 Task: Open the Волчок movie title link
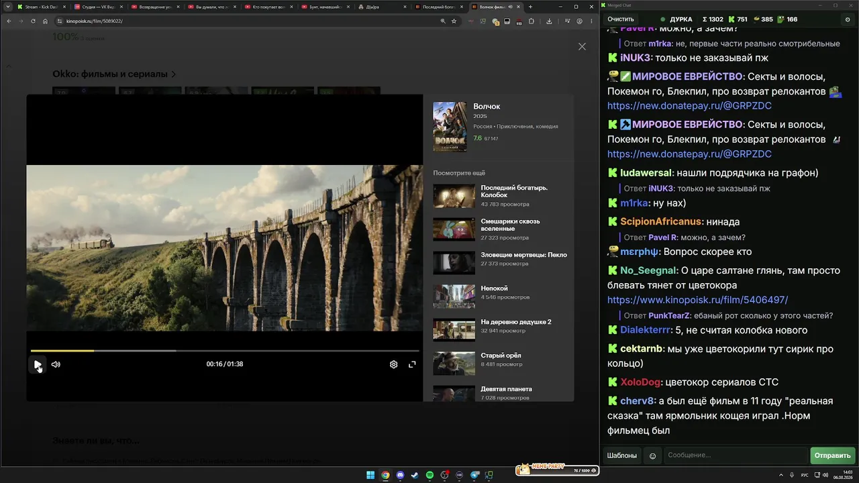click(487, 107)
